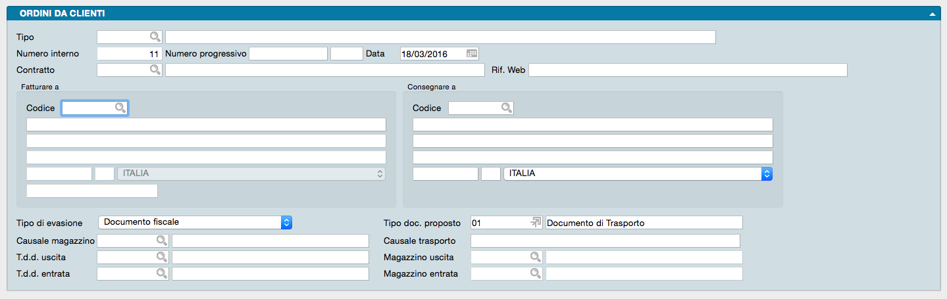Click the Magazzino entrata search icon
Viewport: 947px width, 299px height.
pyautogui.click(x=535, y=273)
